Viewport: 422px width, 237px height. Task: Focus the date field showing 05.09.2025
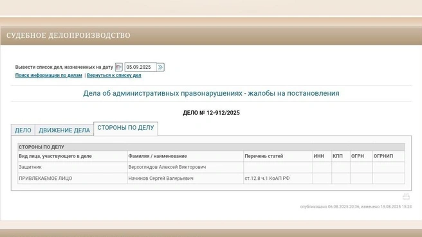point(140,67)
